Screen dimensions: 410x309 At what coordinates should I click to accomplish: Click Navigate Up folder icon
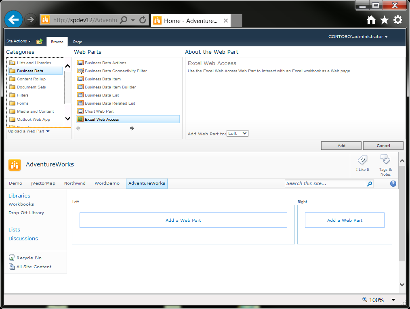(39, 41)
